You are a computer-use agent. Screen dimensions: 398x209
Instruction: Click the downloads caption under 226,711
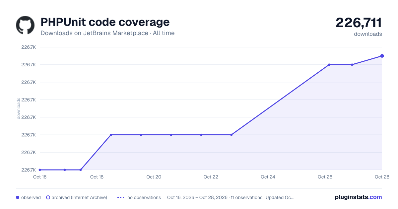tap(368, 34)
